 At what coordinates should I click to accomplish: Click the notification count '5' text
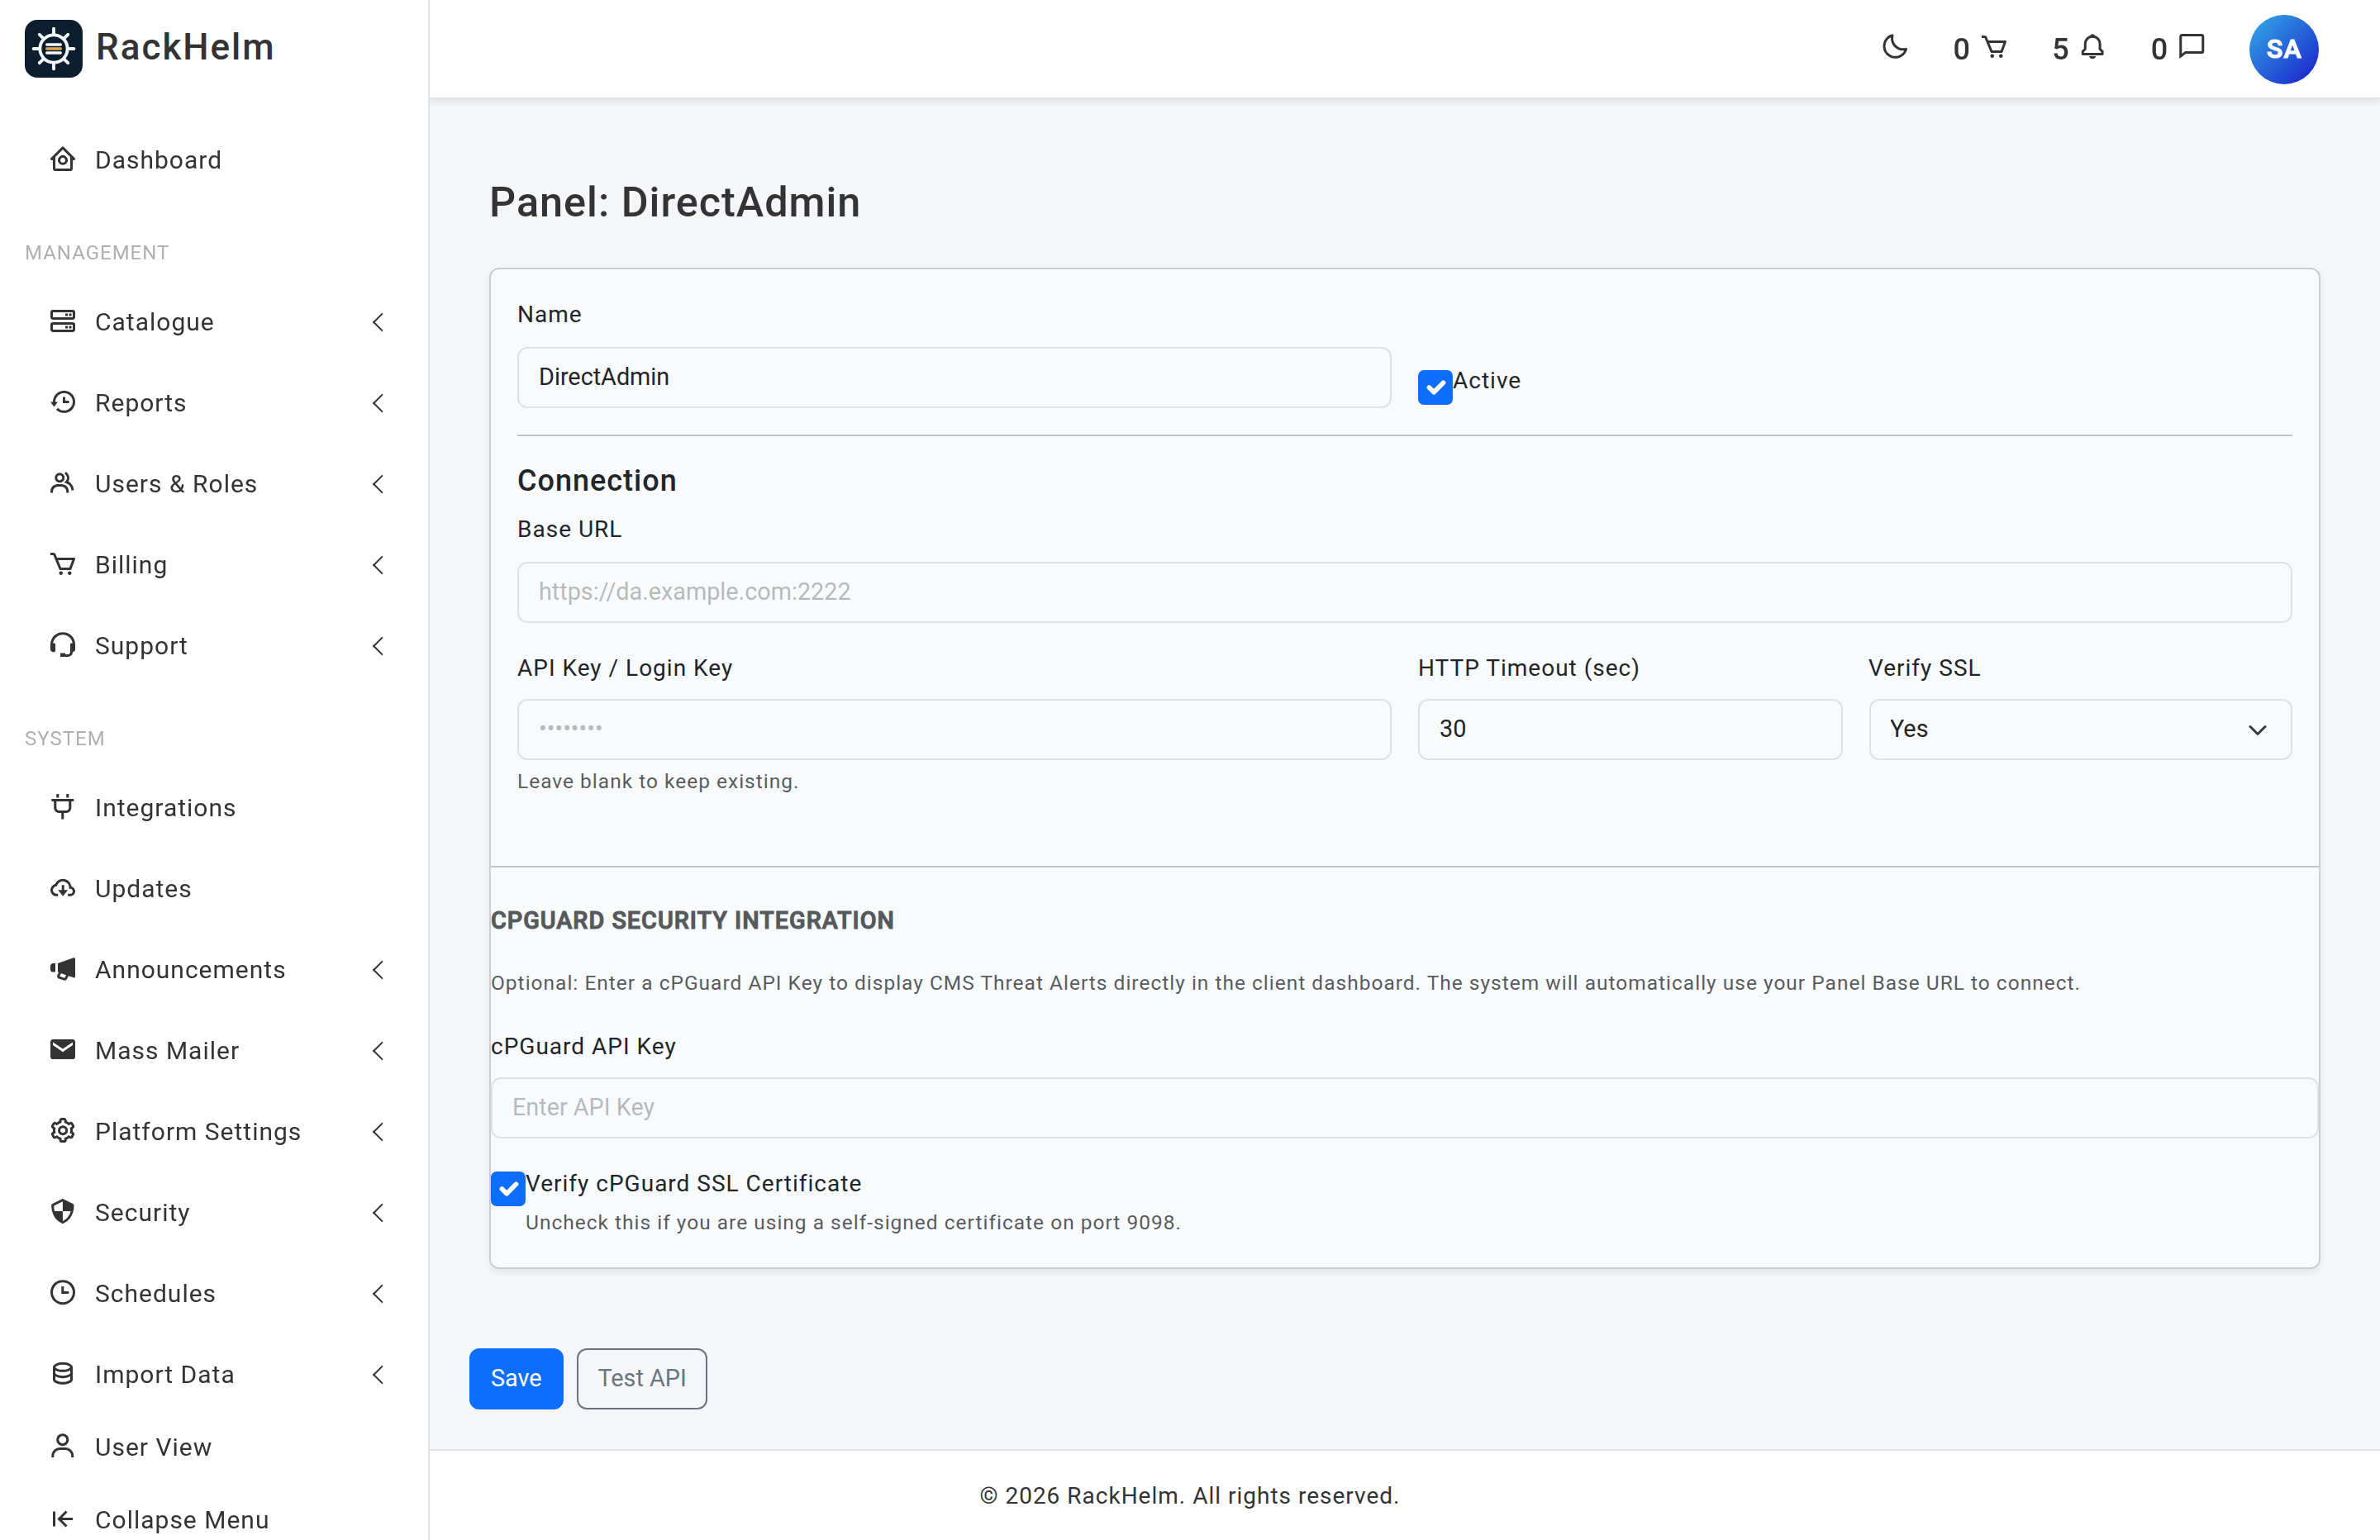coord(2060,49)
